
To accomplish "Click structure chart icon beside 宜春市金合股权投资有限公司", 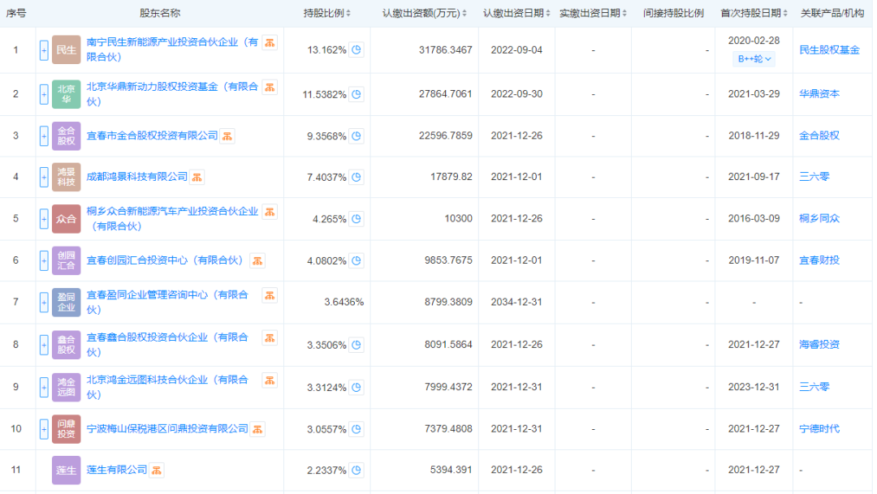I will 227,135.
